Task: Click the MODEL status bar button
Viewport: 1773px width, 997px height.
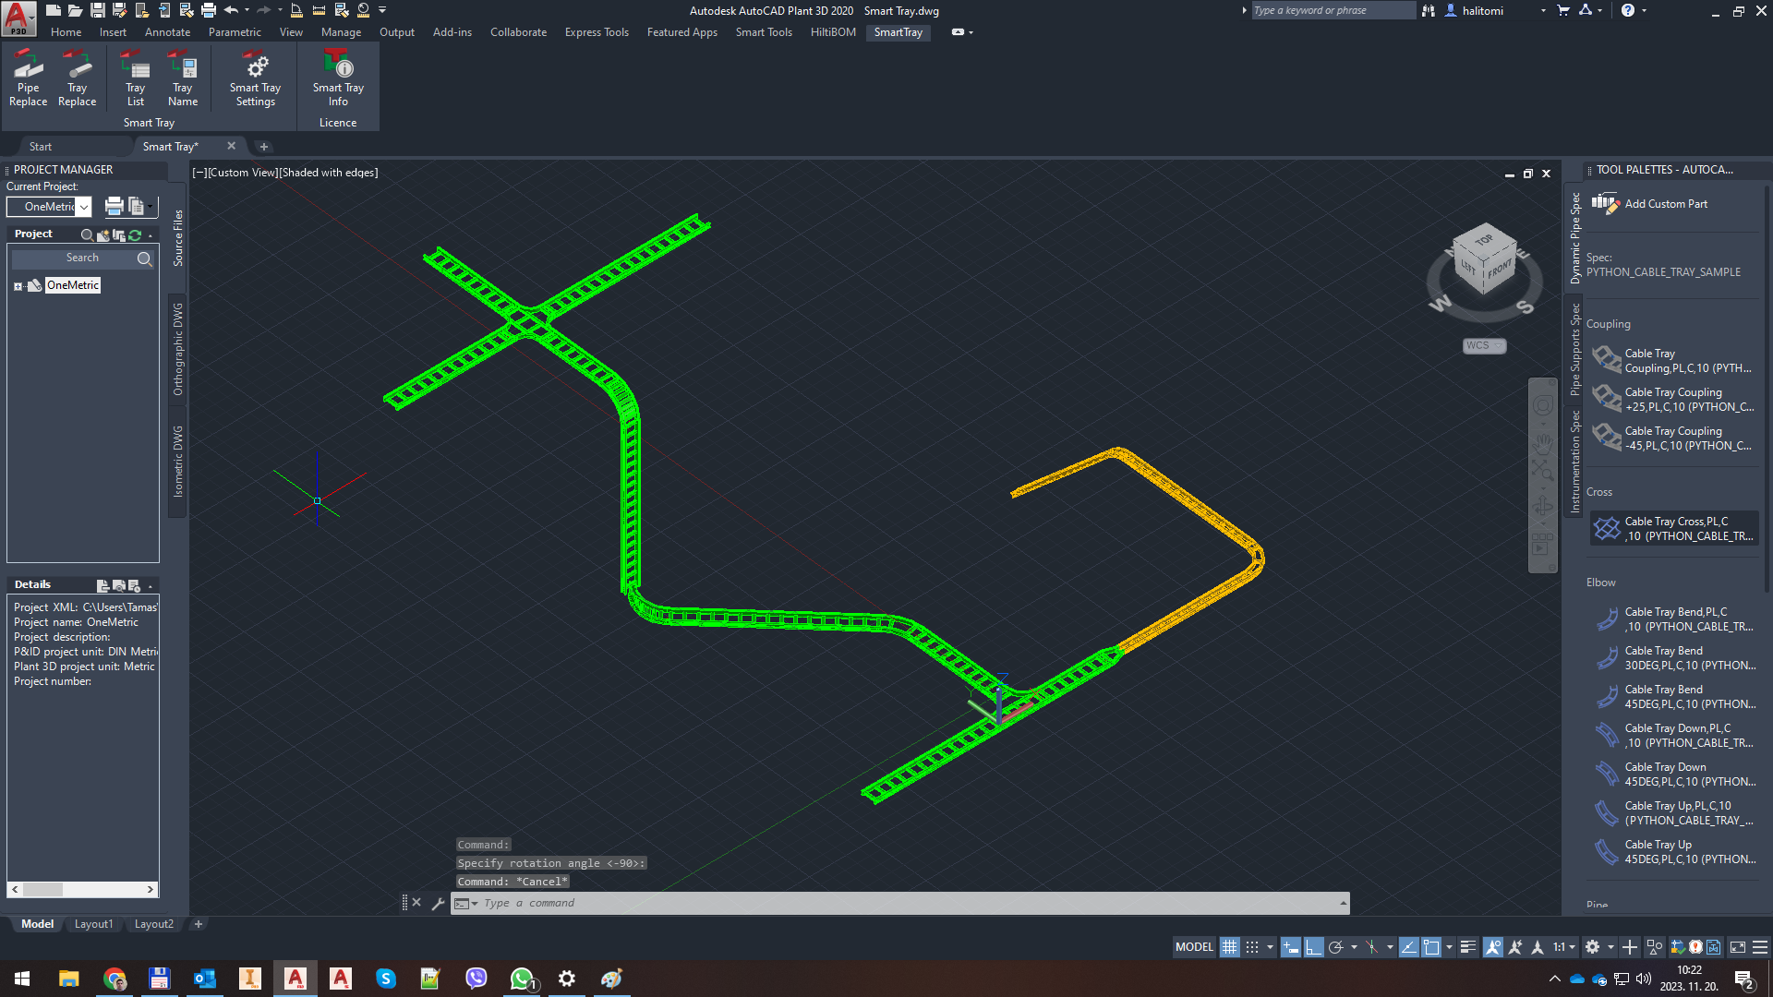Action: tap(1194, 947)
